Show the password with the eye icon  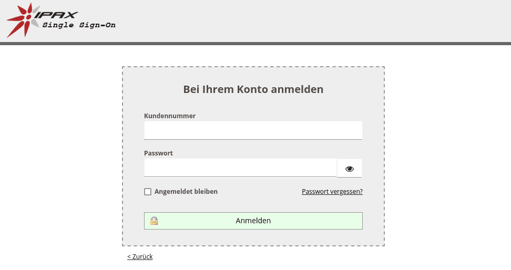(x=350, y=169)
